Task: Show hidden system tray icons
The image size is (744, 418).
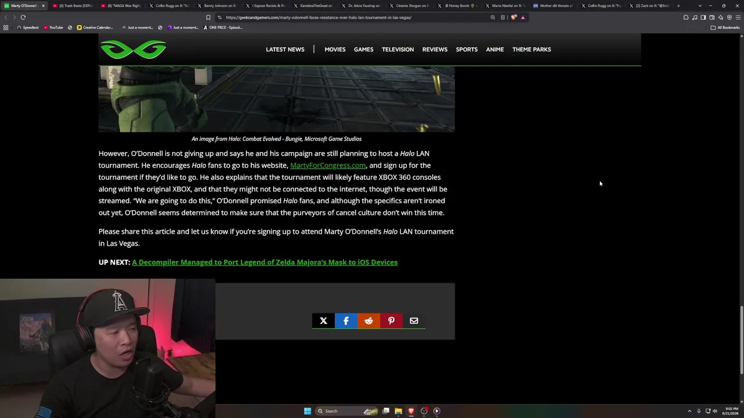Action: (x=689, y=411)
